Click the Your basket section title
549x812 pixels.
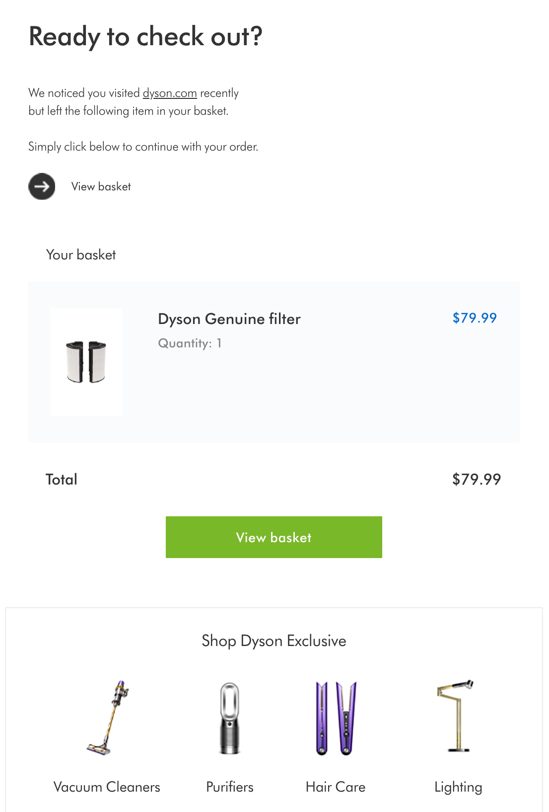81,255
